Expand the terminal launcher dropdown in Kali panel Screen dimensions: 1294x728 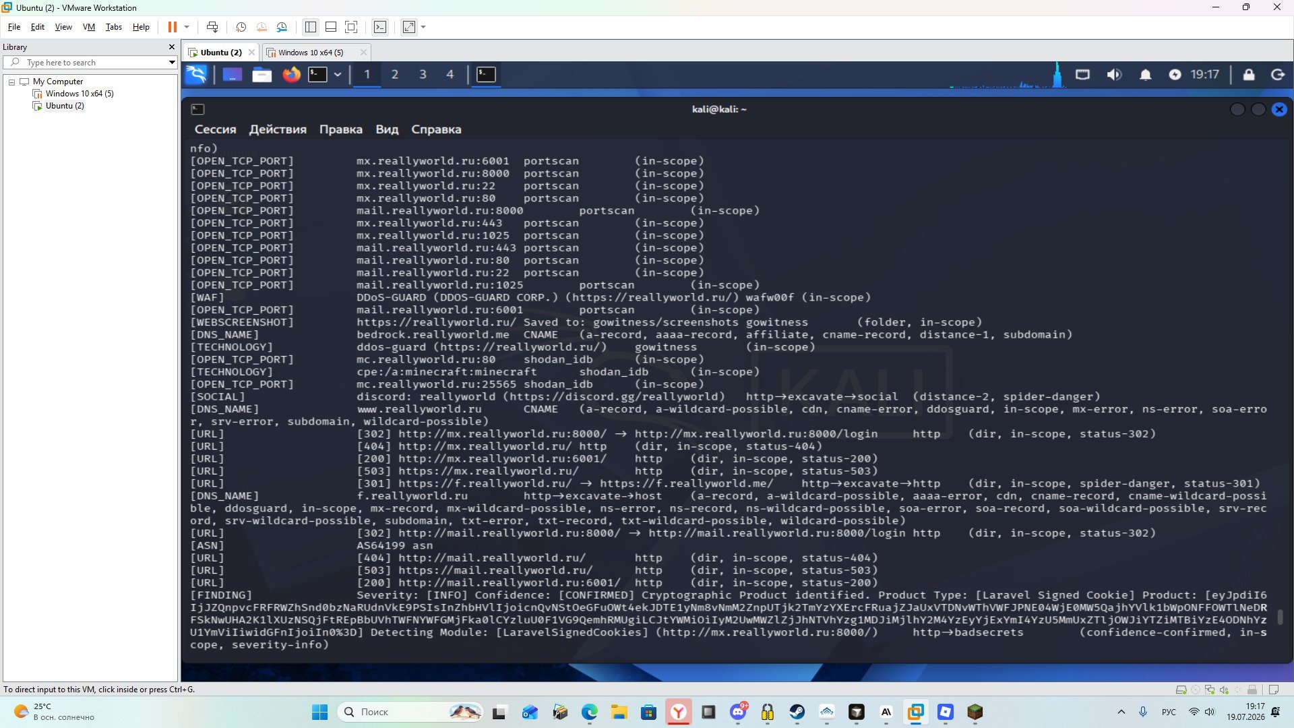338,74
